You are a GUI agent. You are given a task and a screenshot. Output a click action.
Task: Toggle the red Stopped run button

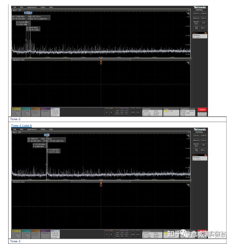click(x=202, y=110)
